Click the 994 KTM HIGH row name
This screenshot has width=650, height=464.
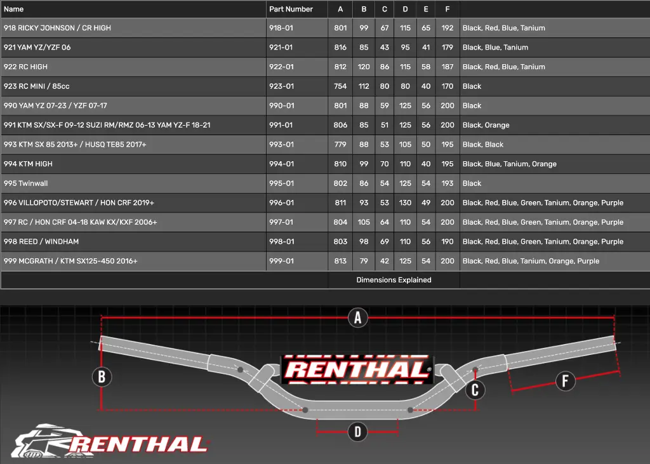click(28, 164)
